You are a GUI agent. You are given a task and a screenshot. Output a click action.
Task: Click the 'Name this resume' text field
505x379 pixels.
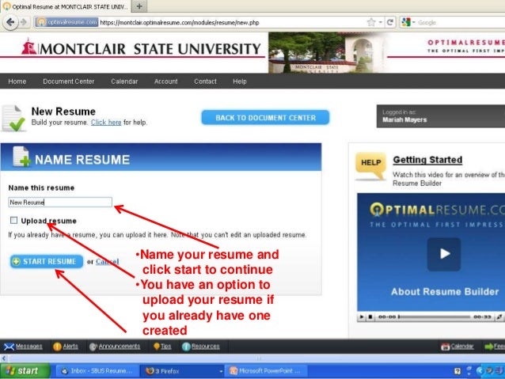point(60,203)
